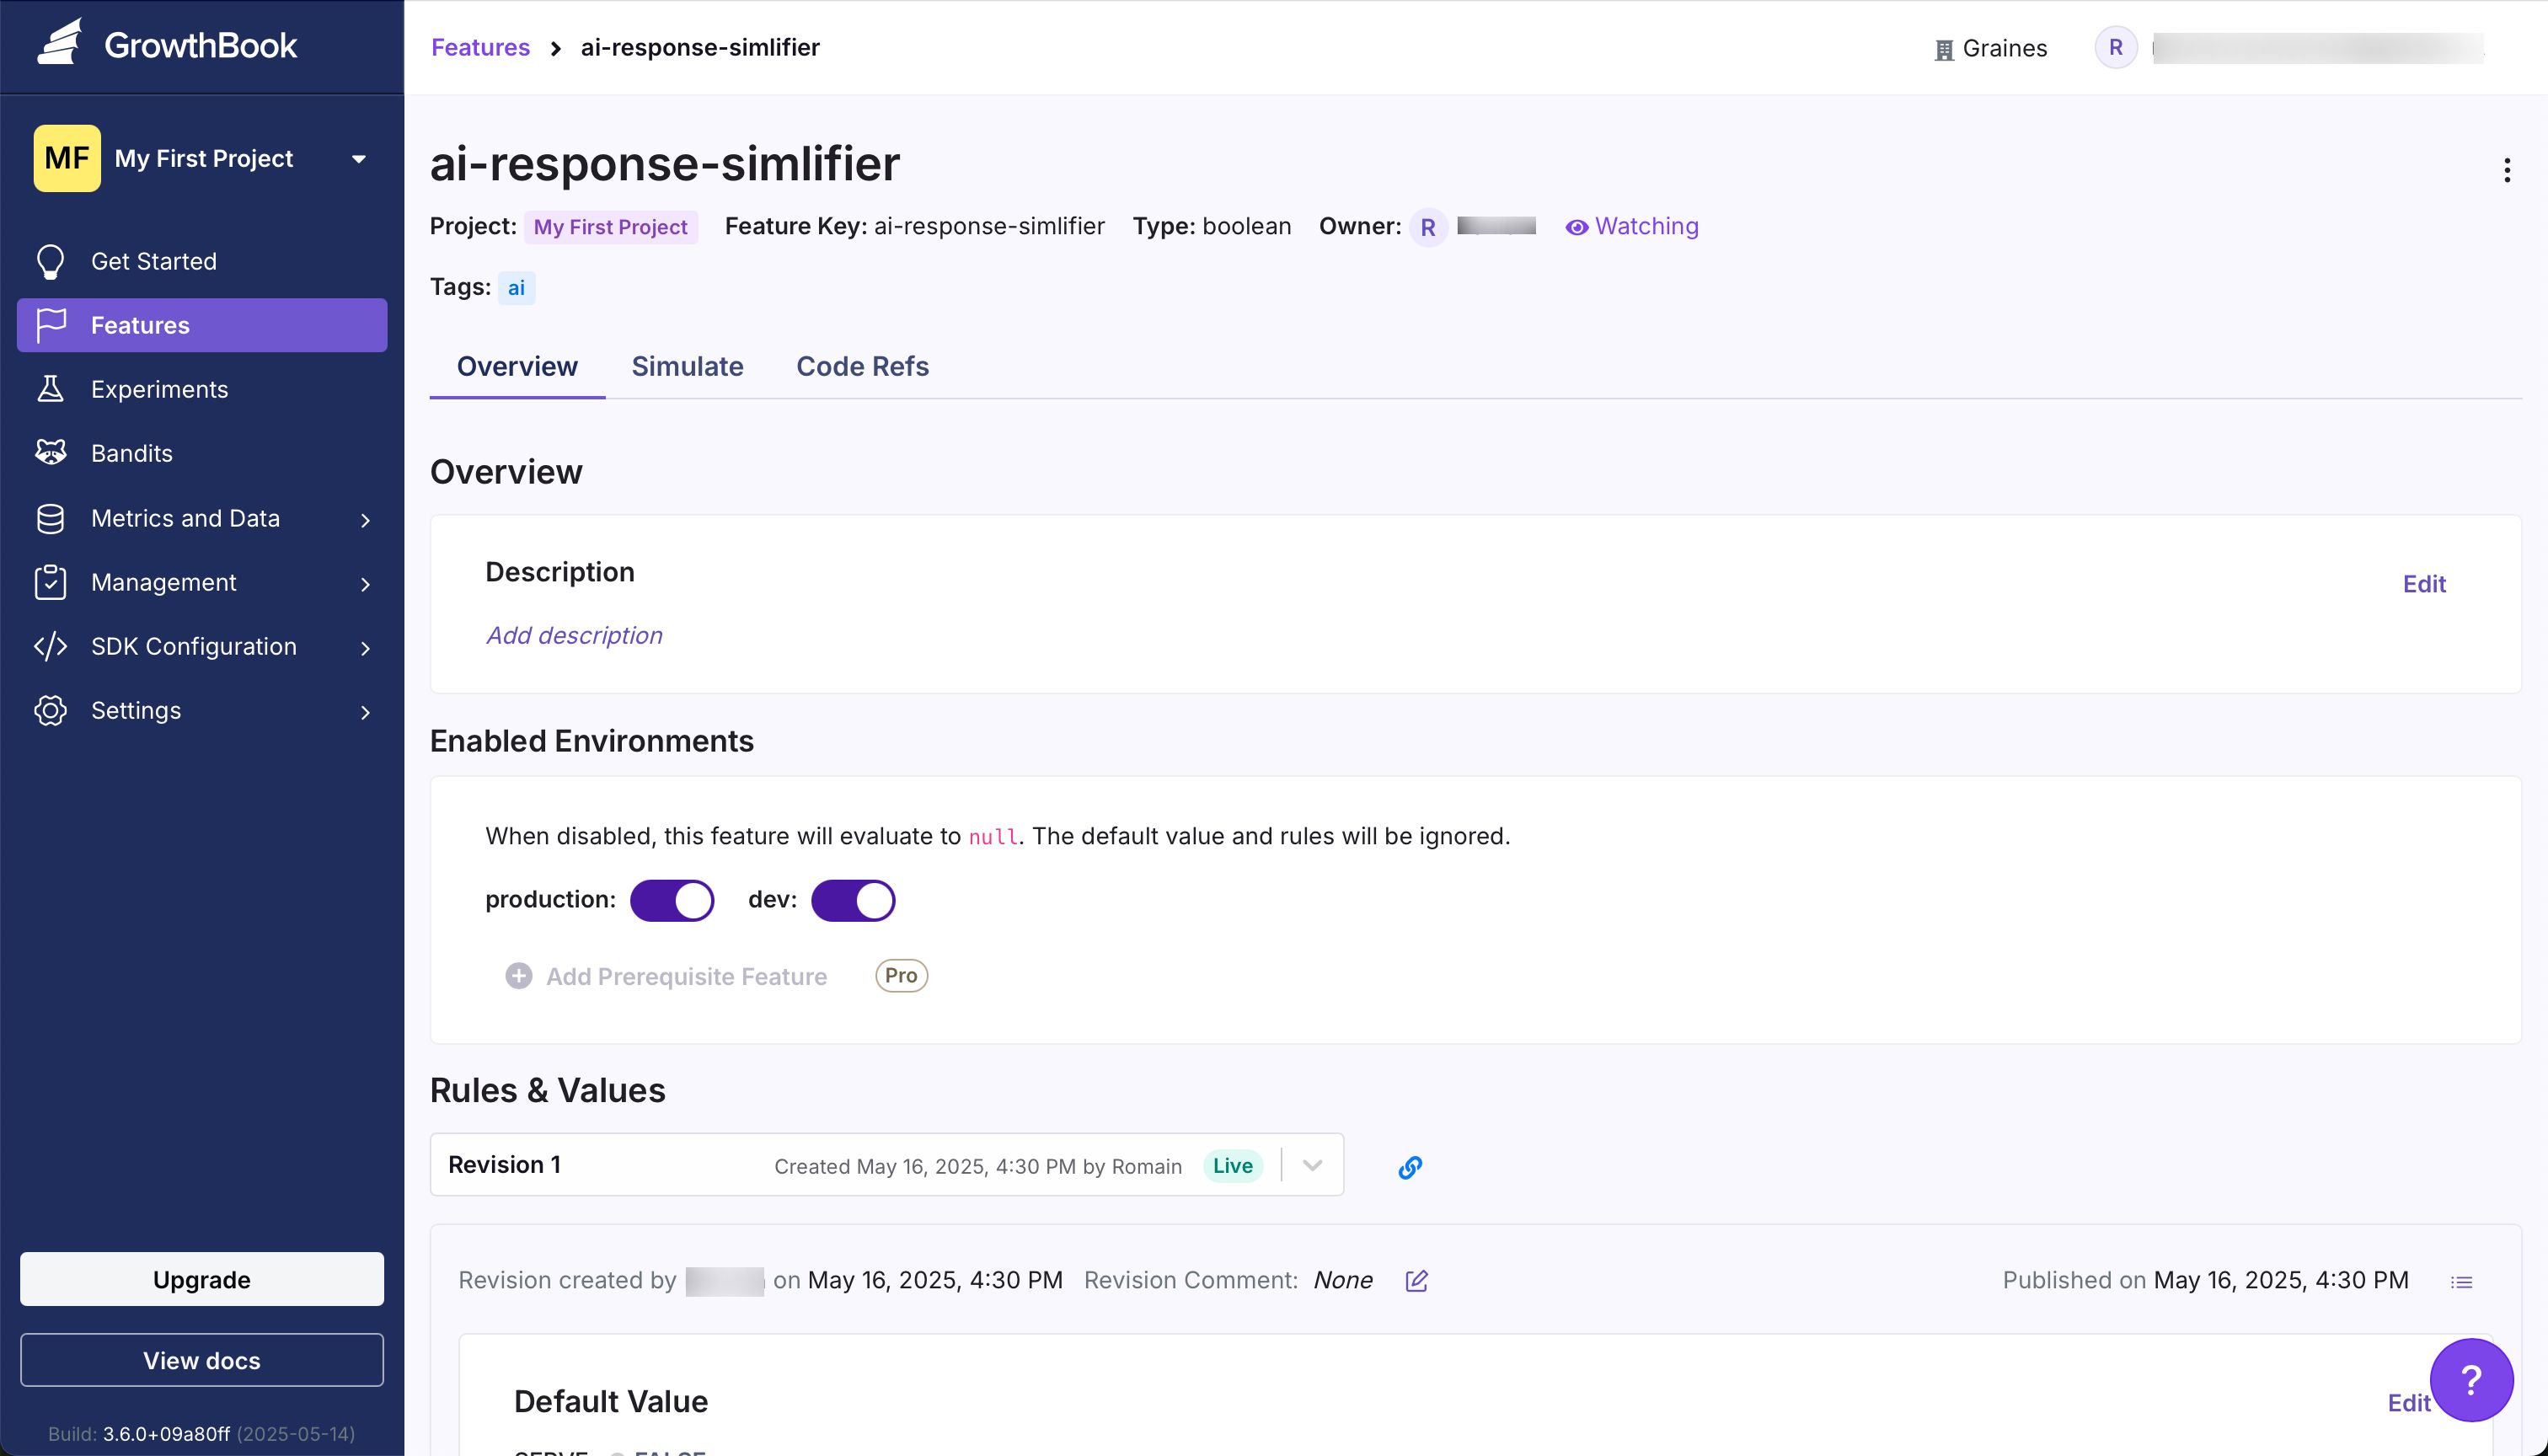The width and height of the screenshot is (2548, 1456).
Task: Click the Live status badge
Action: pyautogui.click(x=1232, y=1166)
